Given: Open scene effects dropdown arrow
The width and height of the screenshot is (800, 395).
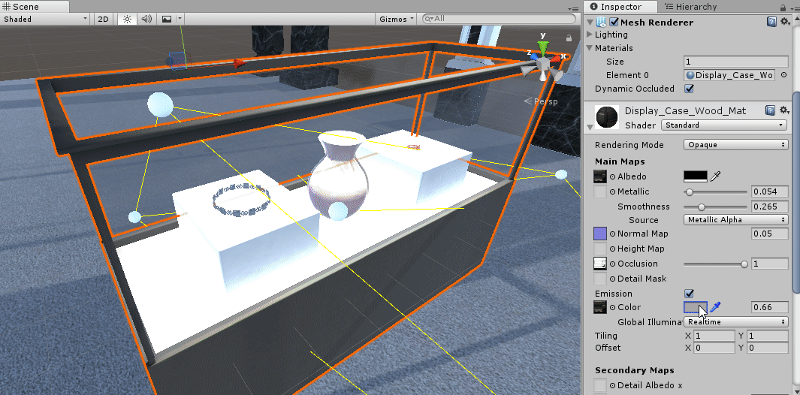Looking at the screenshot, I should tap(180, 19).
